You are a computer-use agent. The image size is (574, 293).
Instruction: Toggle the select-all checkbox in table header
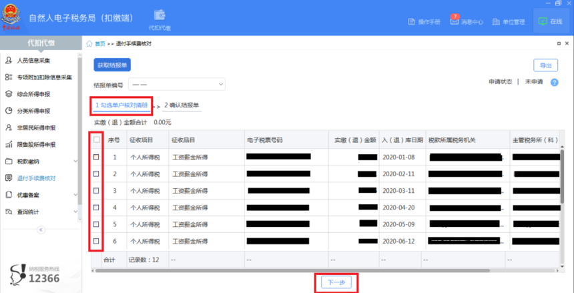coord(96,139)
